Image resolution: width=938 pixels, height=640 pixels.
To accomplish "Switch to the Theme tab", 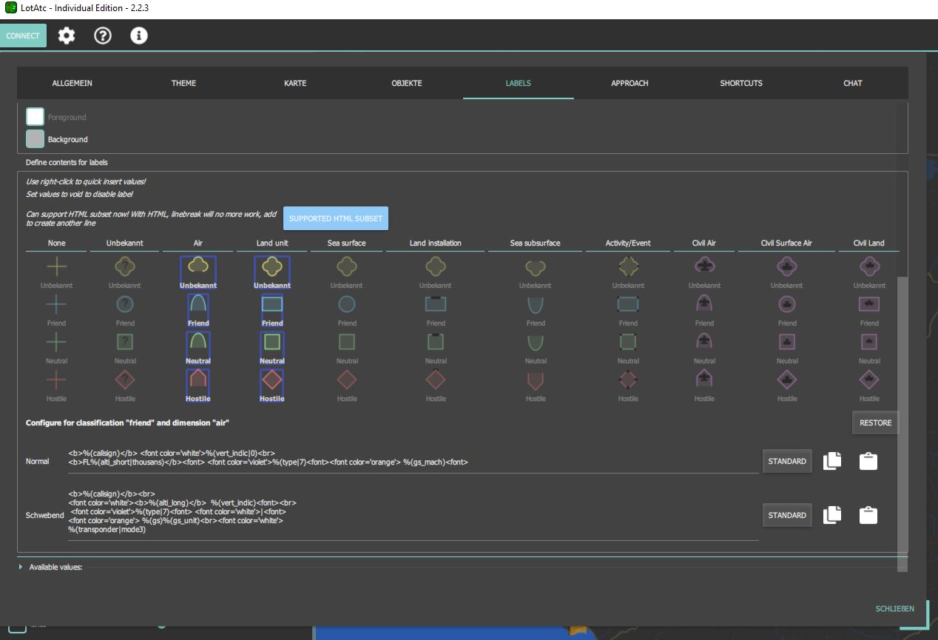I will click(183, 83).
